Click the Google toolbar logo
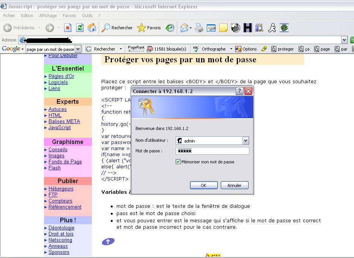Image resolution: width=354 pixels, height=258 pixels. tap(11, 49)
